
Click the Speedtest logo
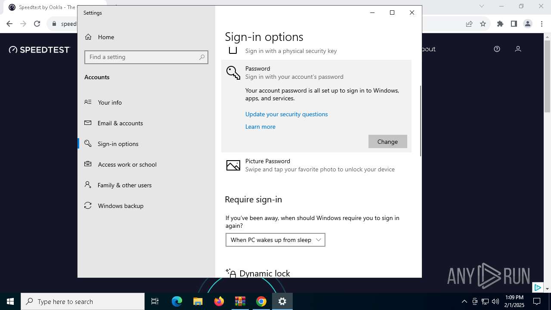pos(39,50)
